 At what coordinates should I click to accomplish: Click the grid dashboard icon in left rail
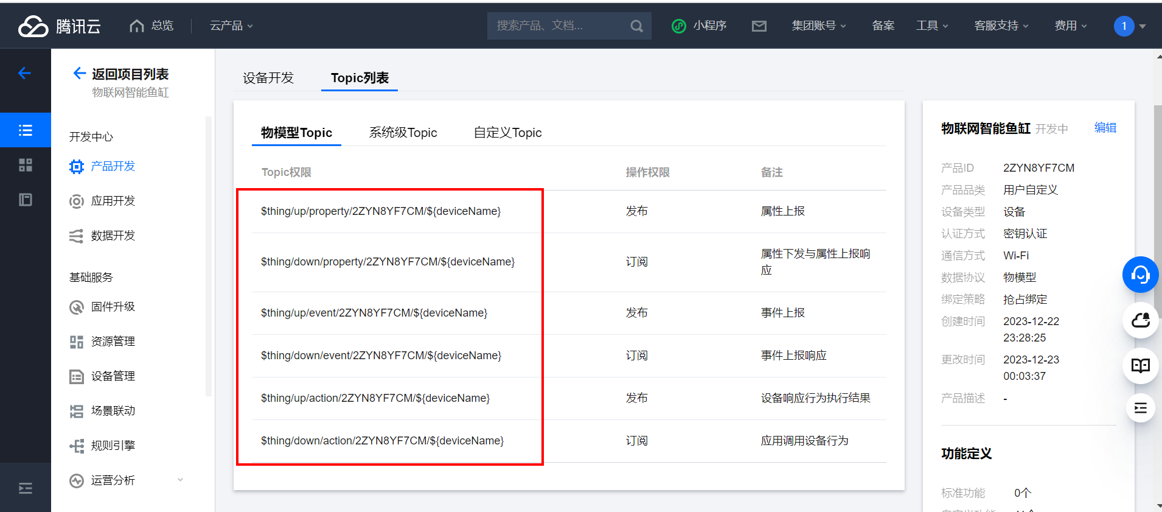[26, 165]
